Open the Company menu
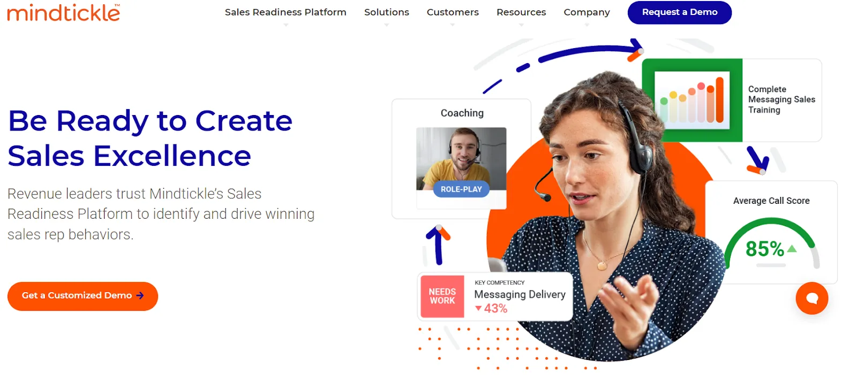 [587, 12]
